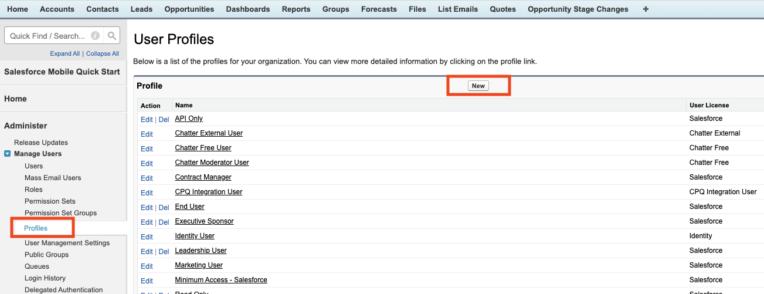Screen dimensions: 764x294
Task: Open the Chatter Moderator User profile
Action: [x=212, y=163]
